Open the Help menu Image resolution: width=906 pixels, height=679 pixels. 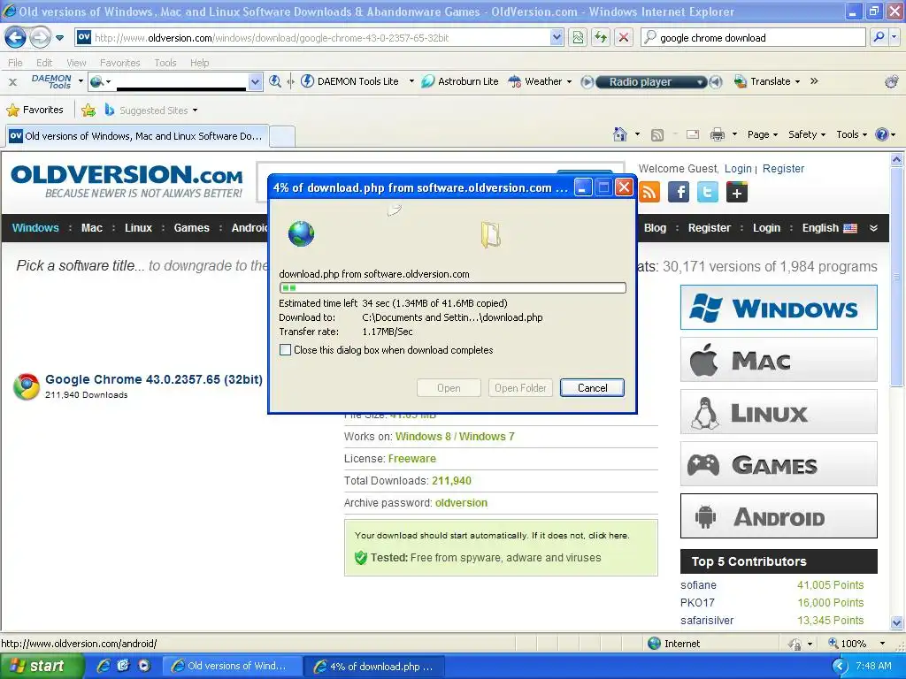click(199, 63)
